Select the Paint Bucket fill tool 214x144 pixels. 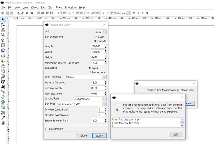tap(3, 102)
